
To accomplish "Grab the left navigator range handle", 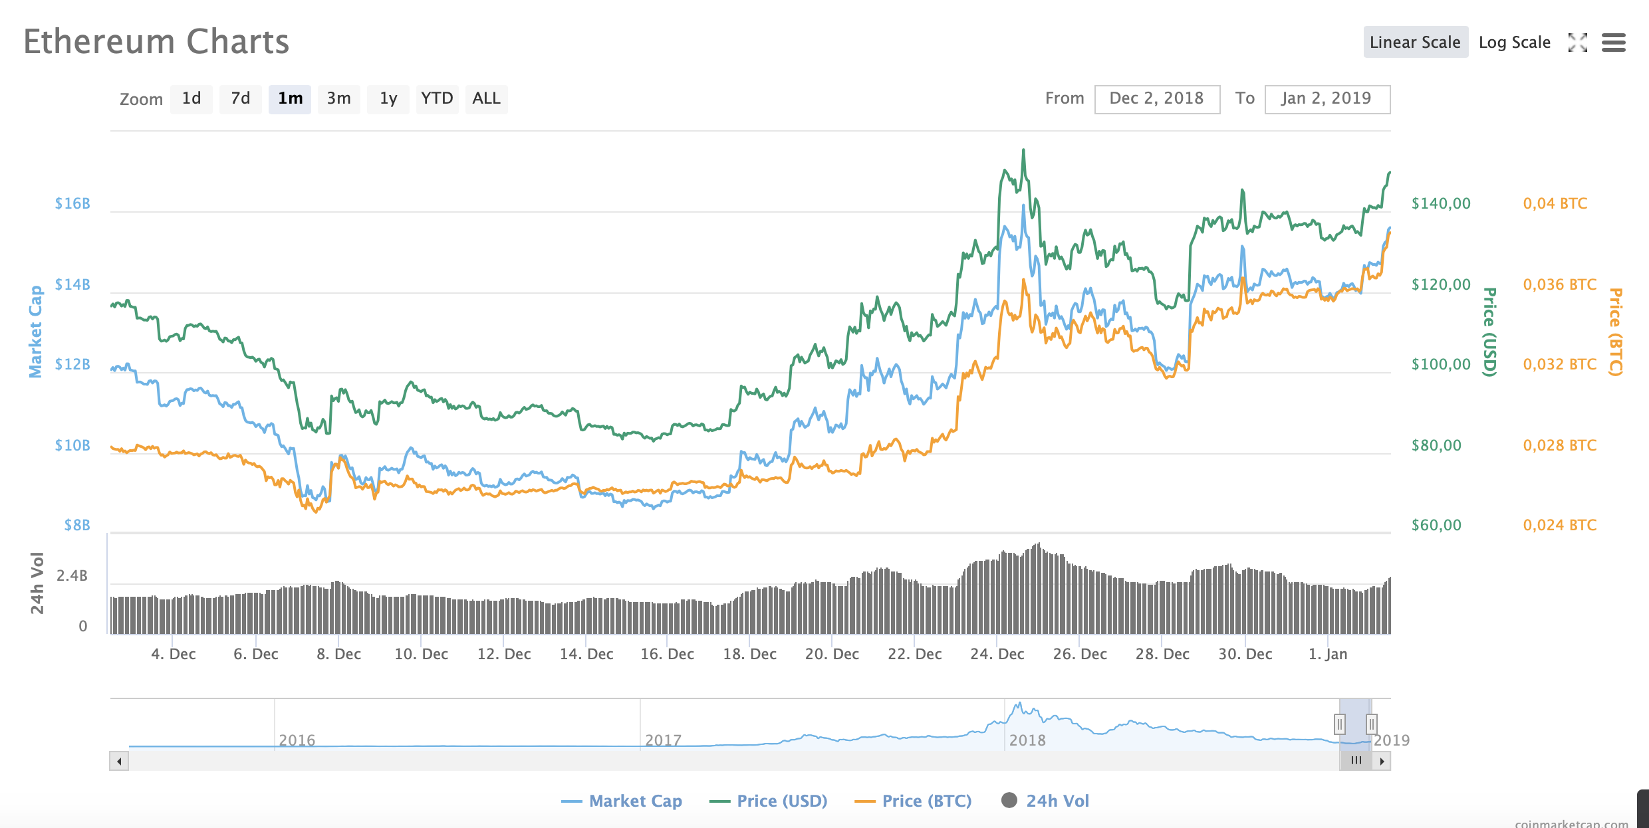I will click(x=1340, y=724).
